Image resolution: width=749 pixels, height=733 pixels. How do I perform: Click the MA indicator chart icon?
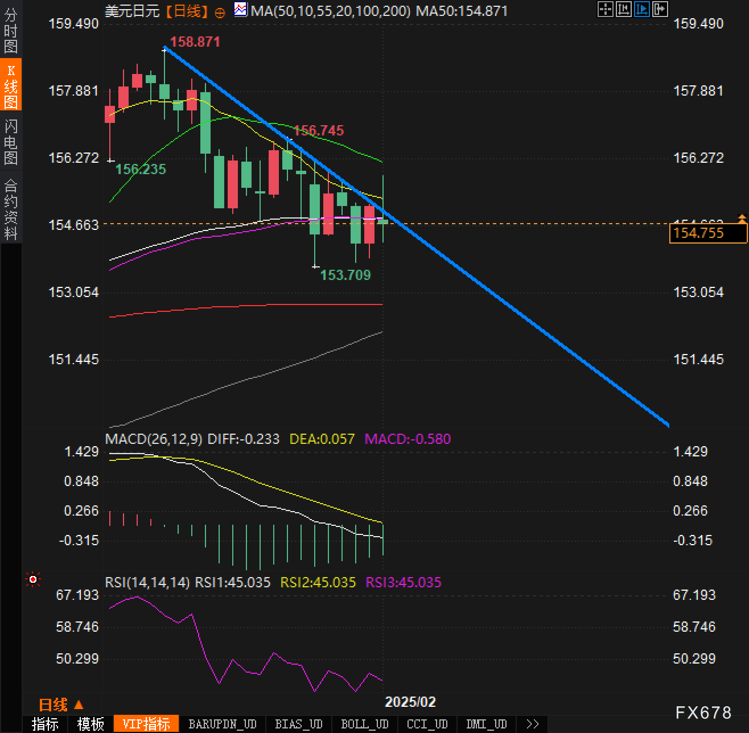click(241, 10)
